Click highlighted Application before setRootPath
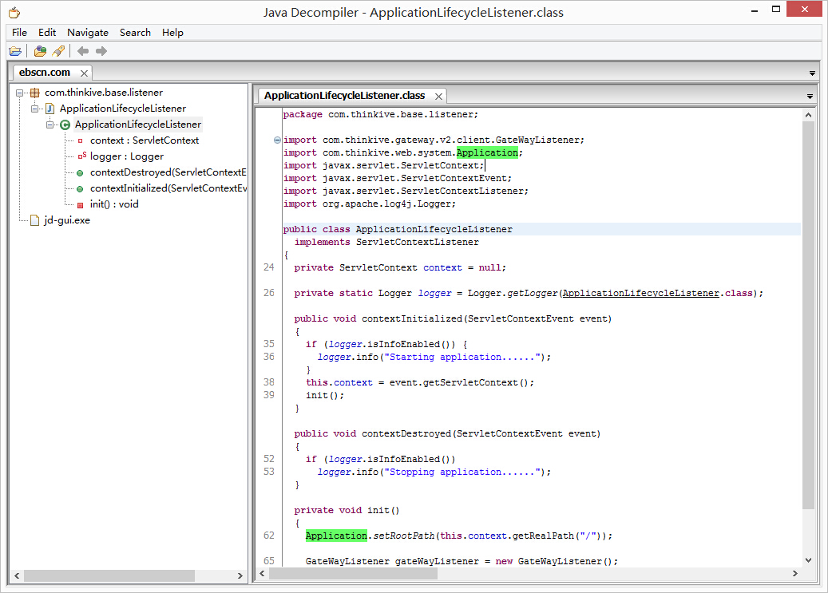The width and height of the screenshot is (828, 593). [336, 536]
